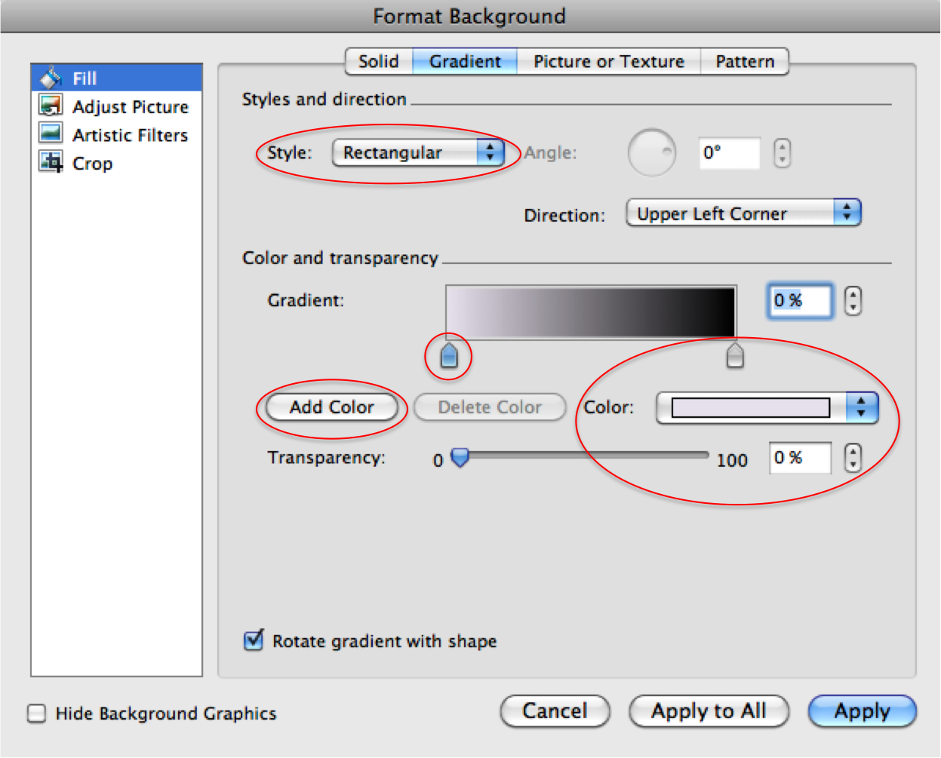This screenshot has height=758, width=941.
Task: Switch to the Picture or Texture tab
Action: pyautogui.click(x=608, y=62)
